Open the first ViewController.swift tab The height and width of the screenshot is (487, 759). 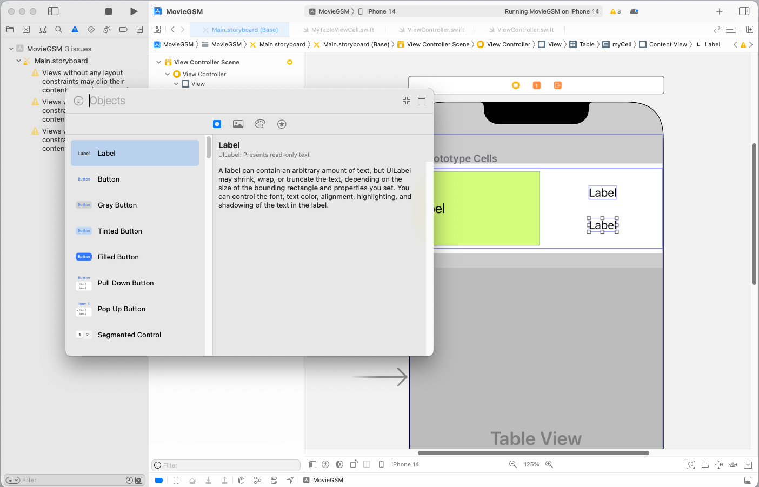point(431,30)
